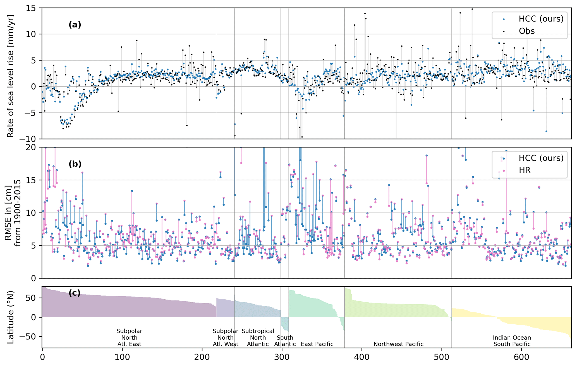This screenshot has height=365, width=577.
Task: Click the pink HR marker in panel (b) legend
Action: coord(504,170)
